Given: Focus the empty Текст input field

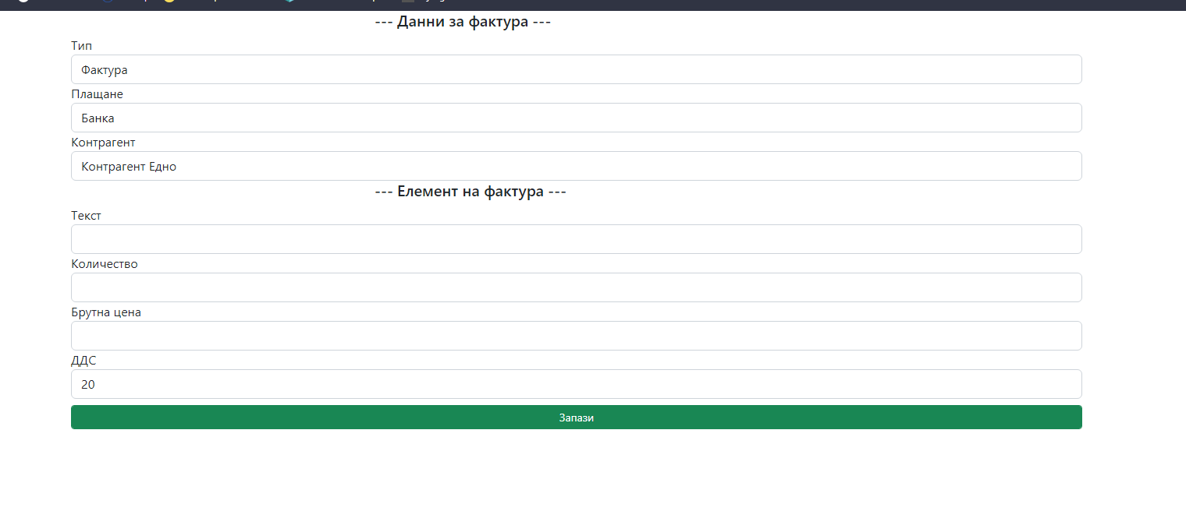Looking at the screenshot, I should coord(576,239).
